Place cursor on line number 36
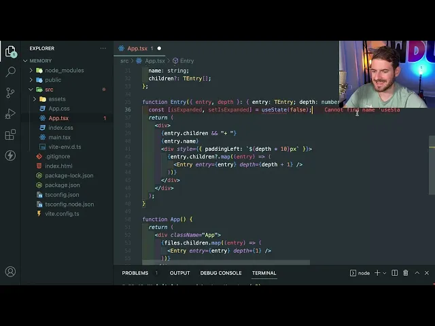The image size is (435, 326). [x=128, y=110]
